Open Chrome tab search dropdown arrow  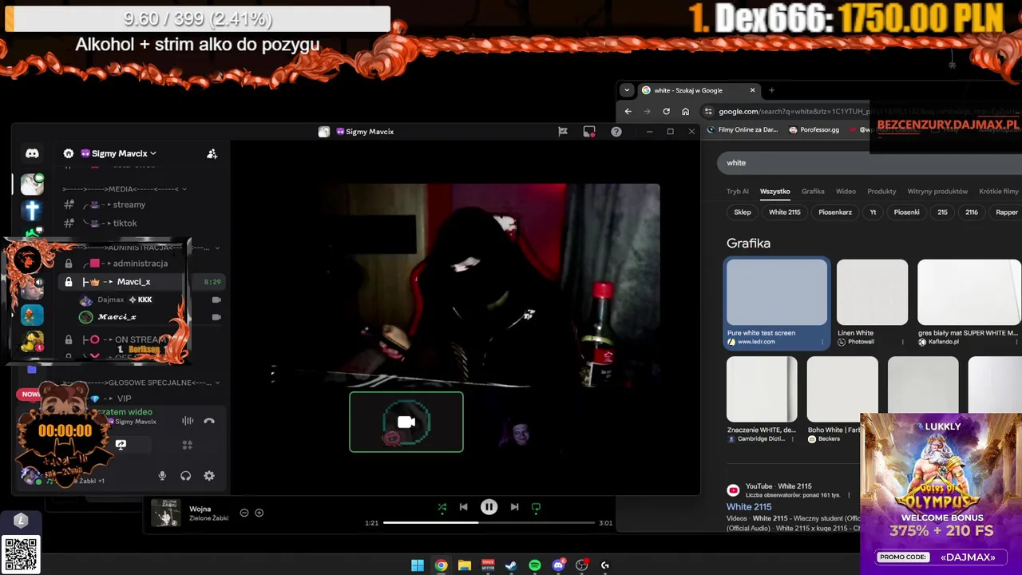coord(628,90)
